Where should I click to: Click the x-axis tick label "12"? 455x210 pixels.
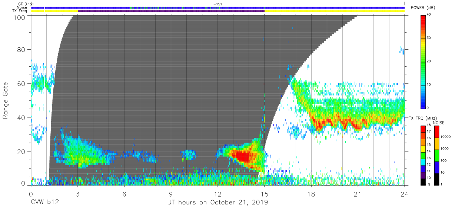[x=218, y=194]
